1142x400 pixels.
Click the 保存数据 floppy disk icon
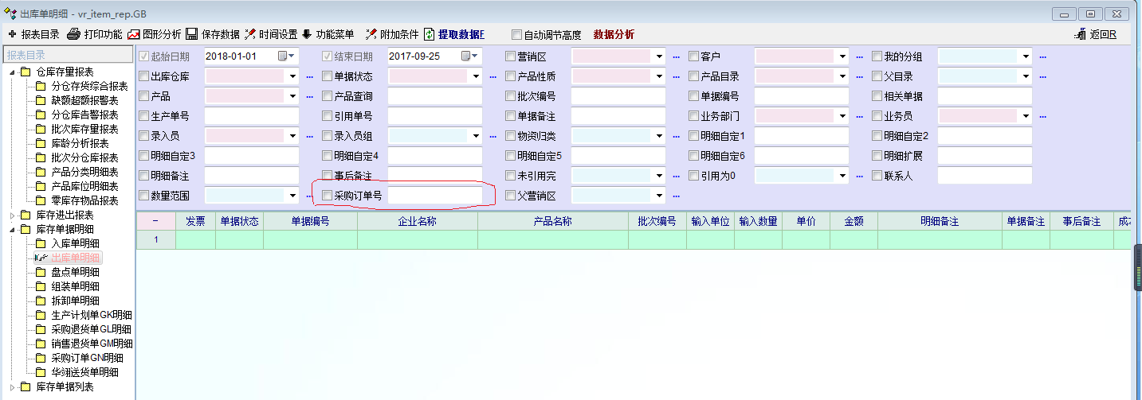pyautogui.click(x=192, y=34)
